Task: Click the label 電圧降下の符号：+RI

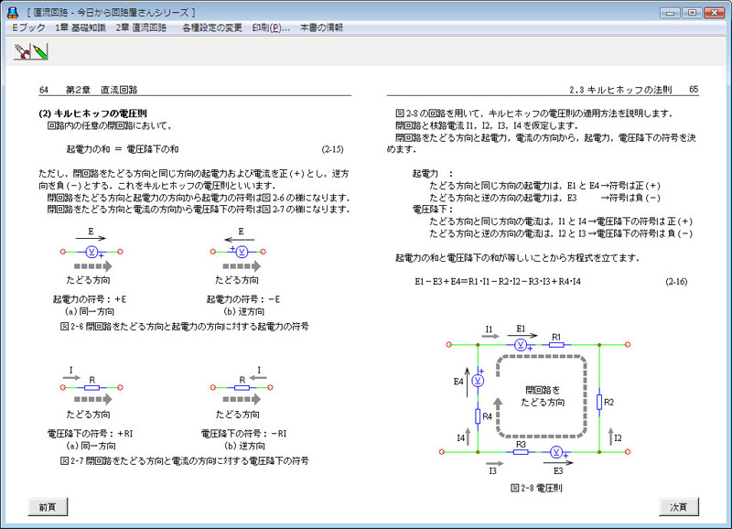Action: (90, 434)
